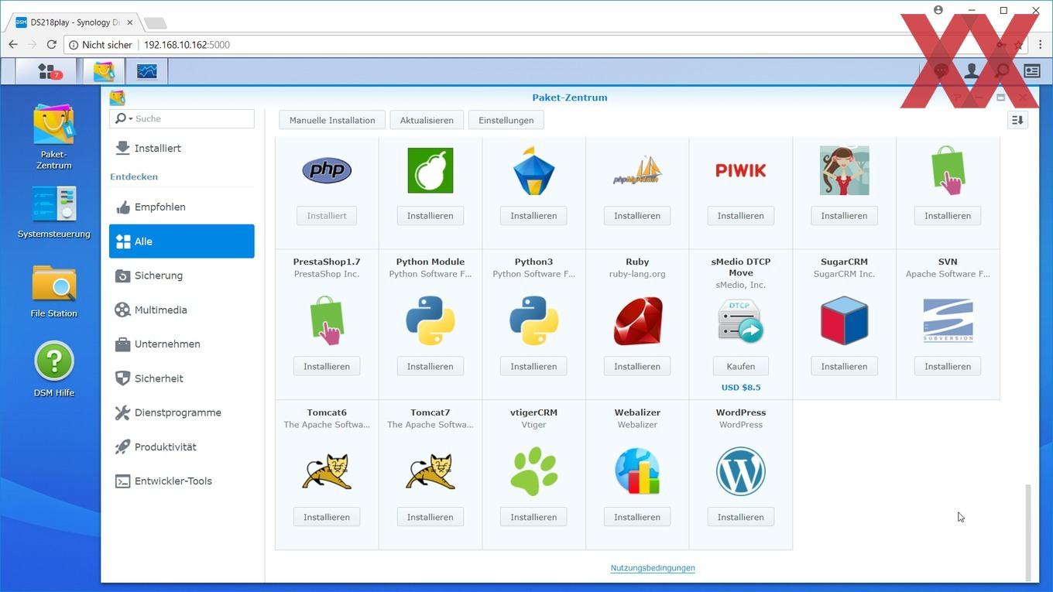The height and width of the screenshot is (592, 1053).
Task: Open package center Einstellungen
Action: click(506, 120)
